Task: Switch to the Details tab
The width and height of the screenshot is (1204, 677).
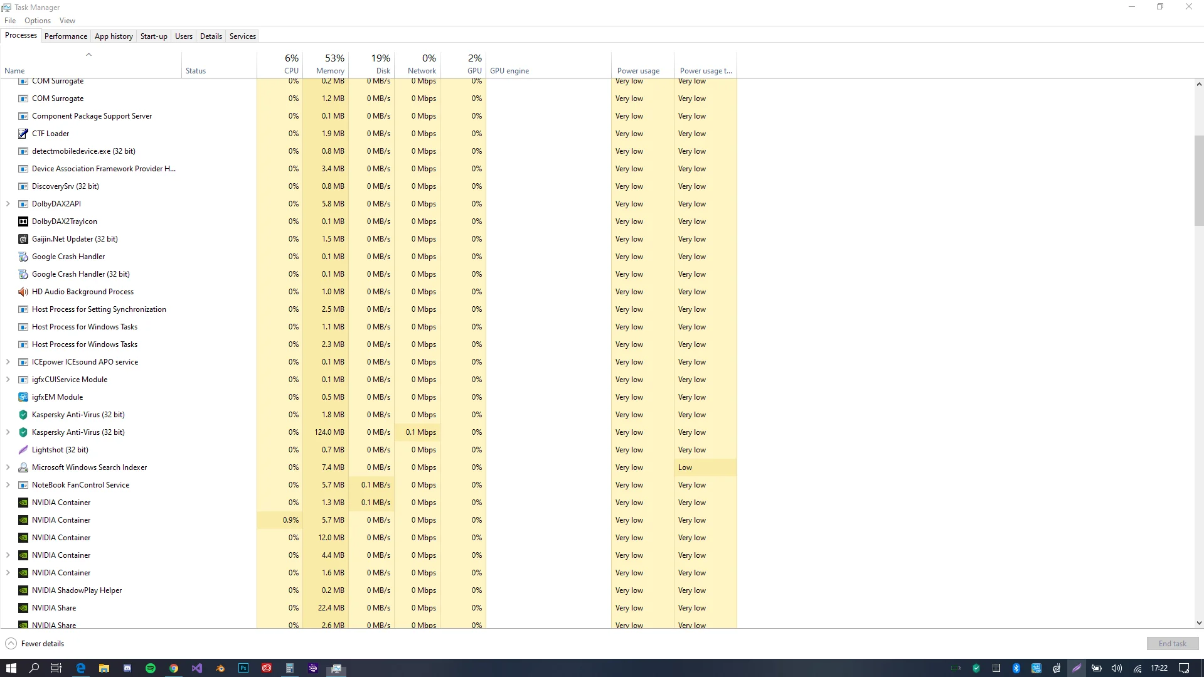Action: (x=211, y=36)
